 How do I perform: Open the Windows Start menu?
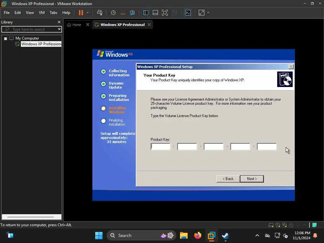99,235
